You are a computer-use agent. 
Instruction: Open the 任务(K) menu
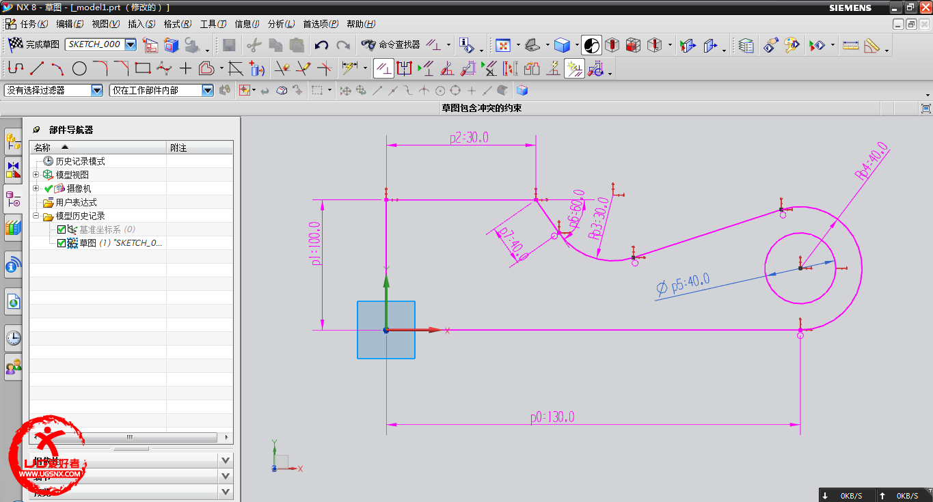pyautogui.click(x=34, y=24)
